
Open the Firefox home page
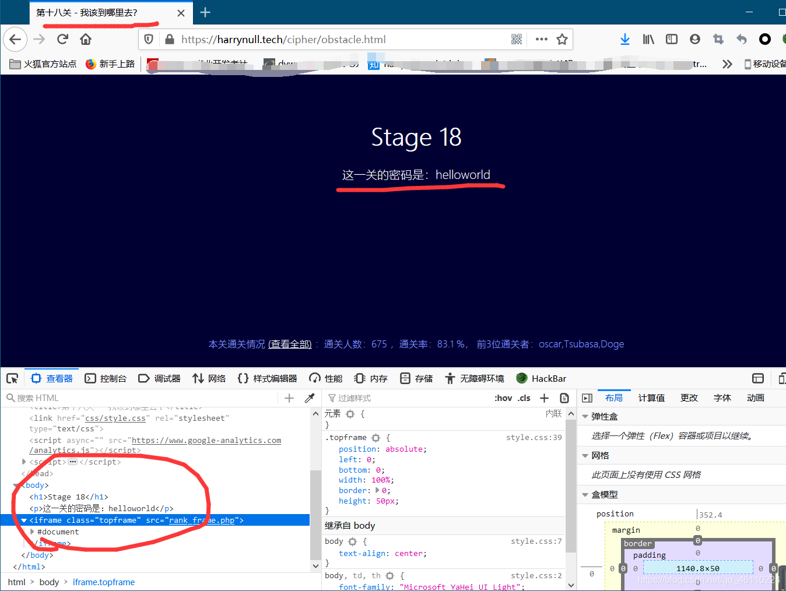coord(86,39)
